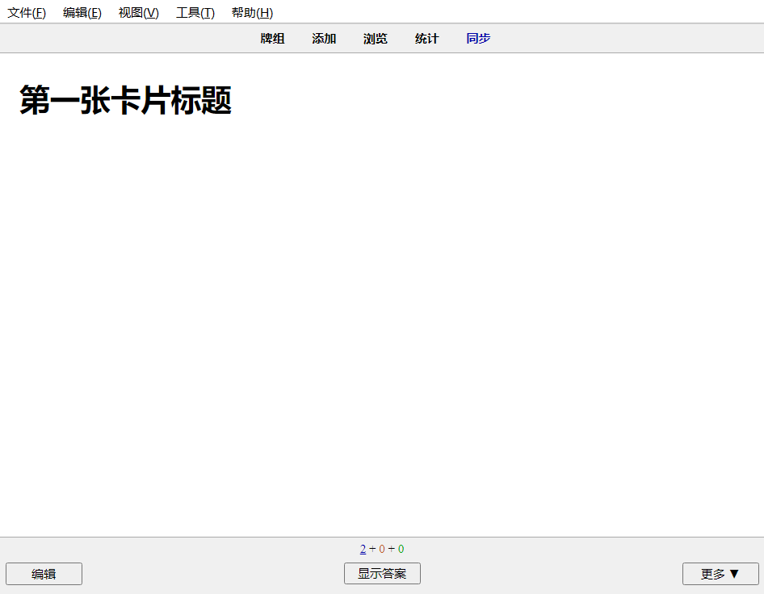Click the green review count 0

click(x=400, y=548)
